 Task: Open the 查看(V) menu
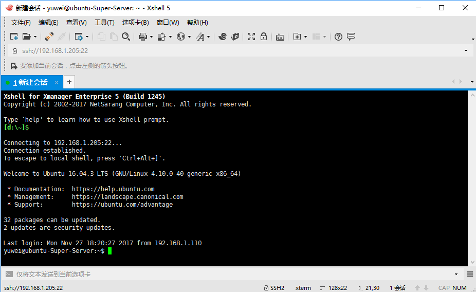(x=77, y=23)
